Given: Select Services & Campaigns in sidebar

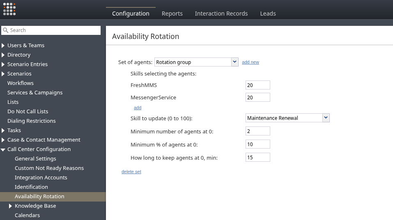Looking at the screenshot, I should [35, 93].
